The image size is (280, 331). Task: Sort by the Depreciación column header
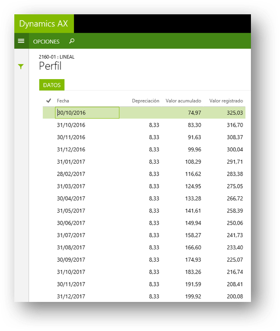click(x=145, y=101)
